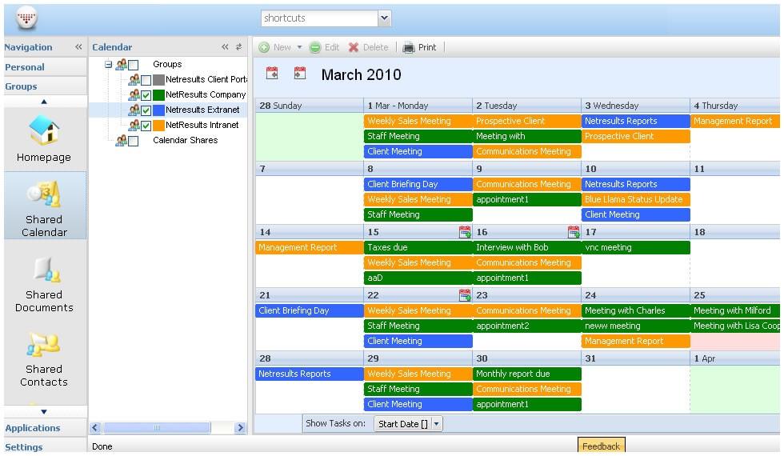The height and width of the screenshot is (456, 784).
Task: Click the orange NetResults Intranet color swatch
Action: 158,126
